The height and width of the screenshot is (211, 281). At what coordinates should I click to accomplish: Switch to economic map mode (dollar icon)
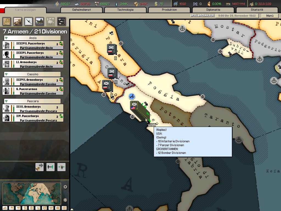(25, 208)
